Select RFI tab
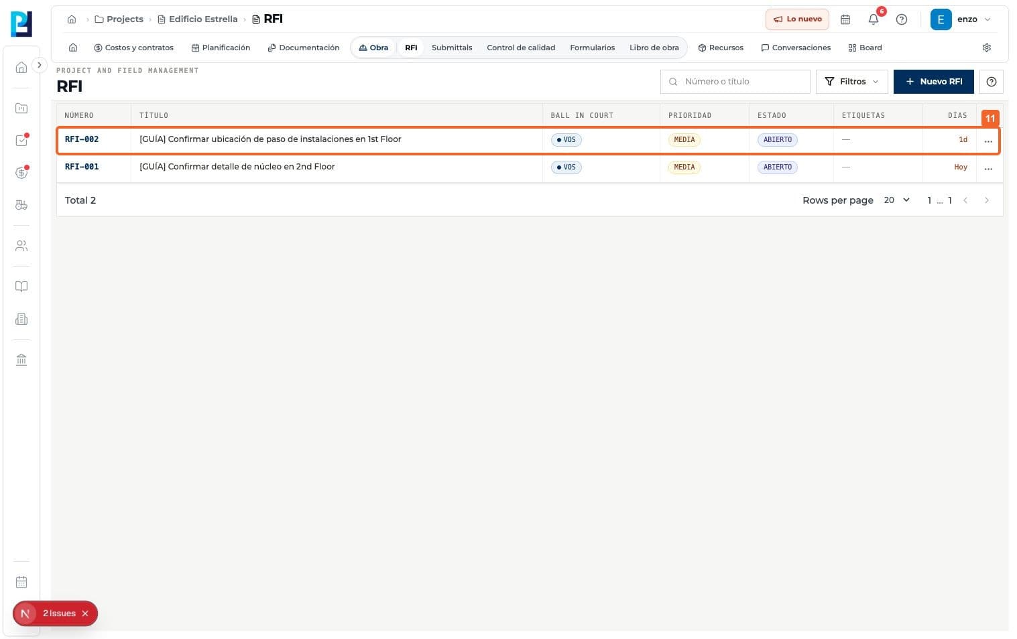 click(411, 48)
